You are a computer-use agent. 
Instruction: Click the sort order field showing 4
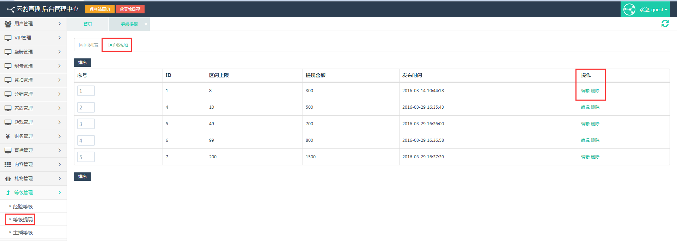pyautogui.click(x=86, y=140)
